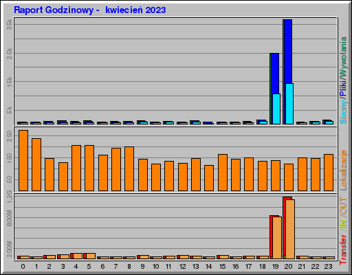Click hour label "3" on the x-axis
352x275 pixels.
pyautogui.click(x=63, y=267)
